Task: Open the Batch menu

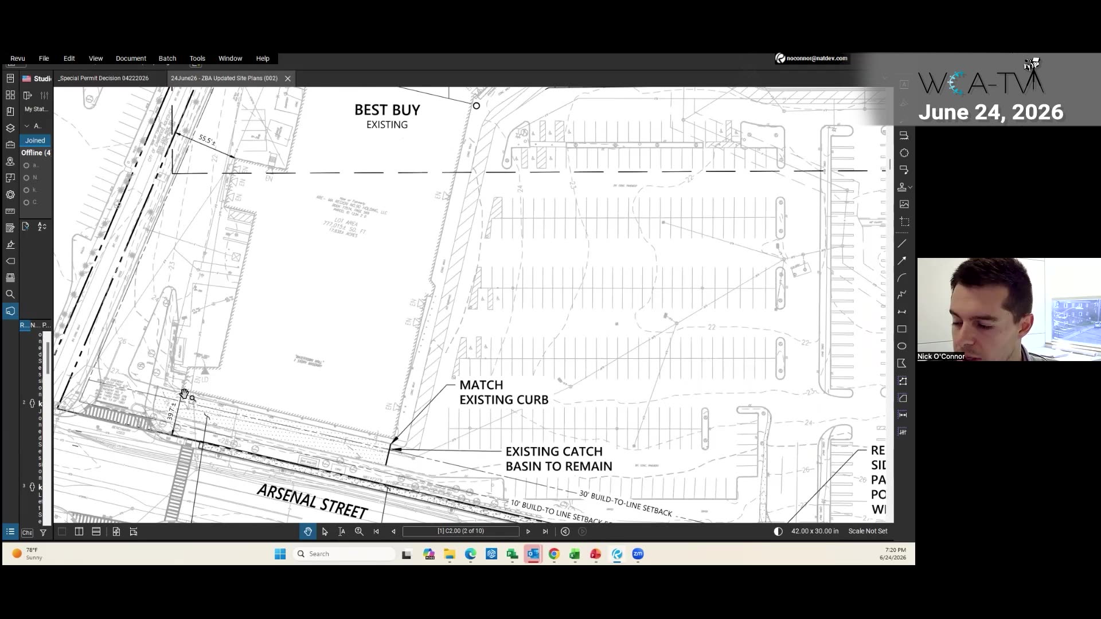Action: pos(167,58)
